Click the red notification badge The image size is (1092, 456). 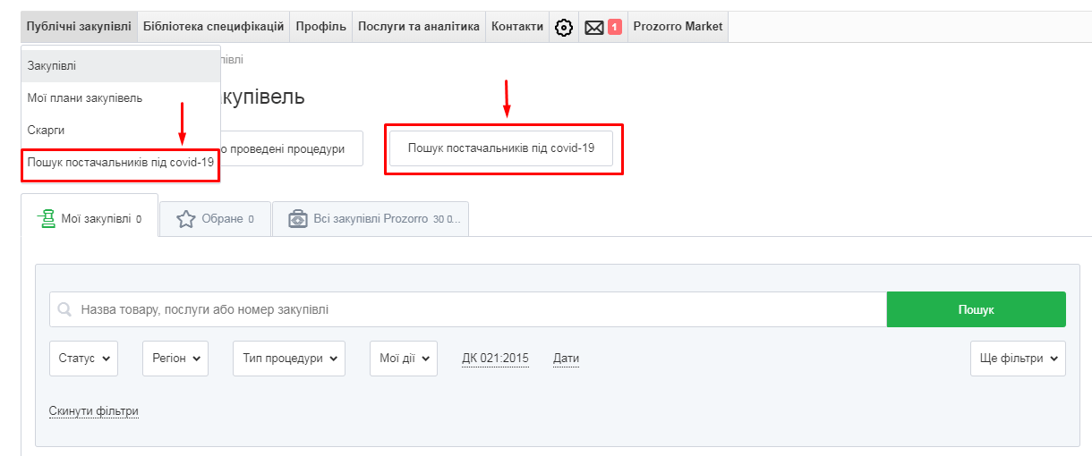(x=615, y=27)
